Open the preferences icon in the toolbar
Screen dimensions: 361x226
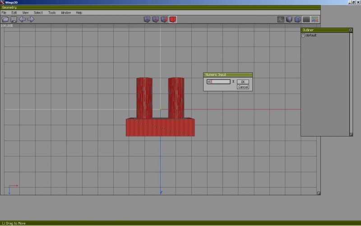281,19
